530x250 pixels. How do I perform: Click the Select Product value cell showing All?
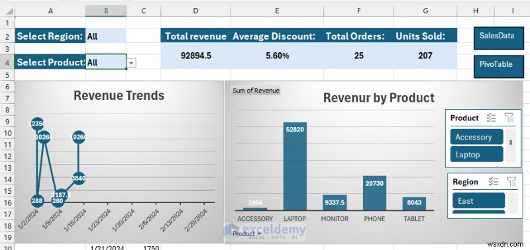(x=106, y=62)
